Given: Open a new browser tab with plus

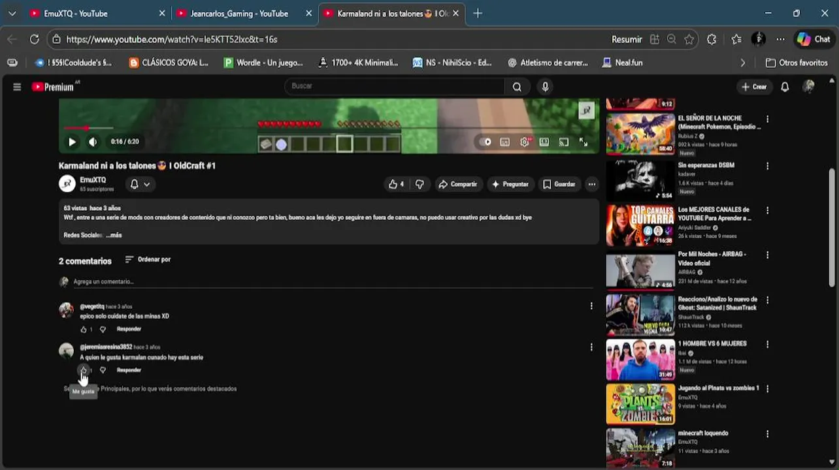Looking at the screenshot, I should tap(478, 14).
